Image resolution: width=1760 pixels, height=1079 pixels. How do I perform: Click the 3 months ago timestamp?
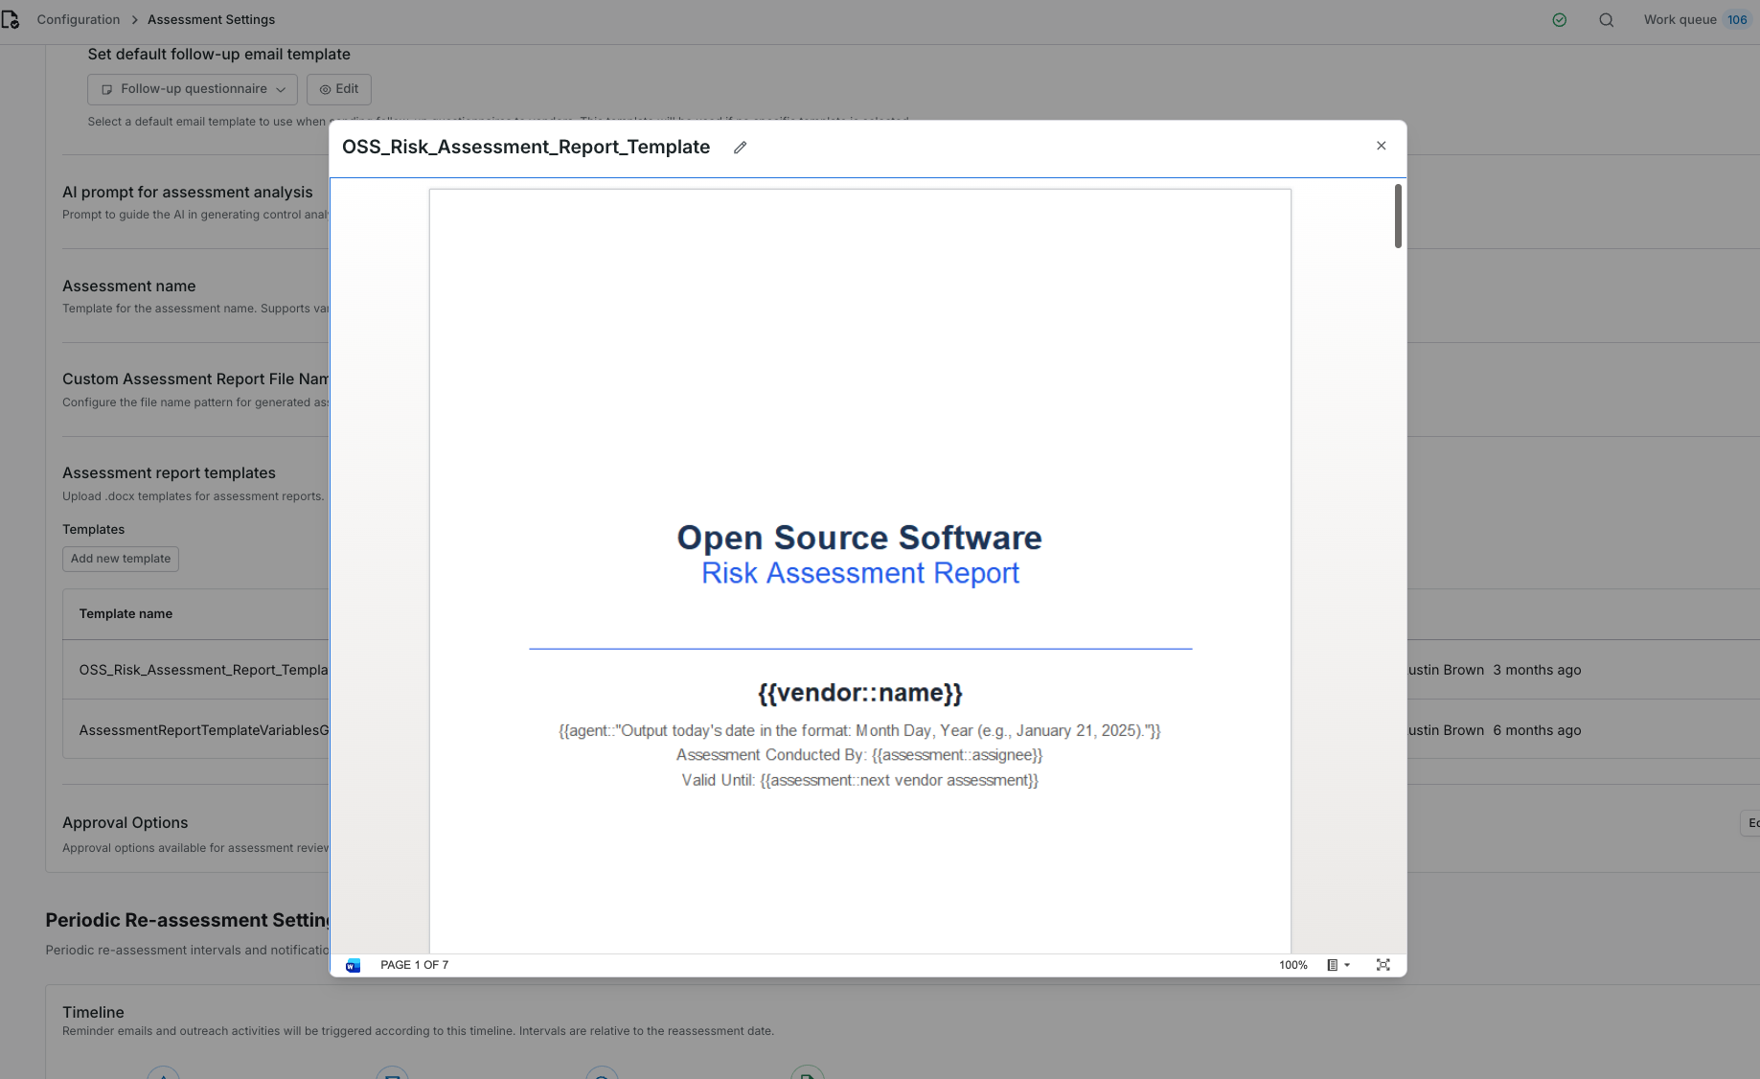click(x=1537, y=670)
